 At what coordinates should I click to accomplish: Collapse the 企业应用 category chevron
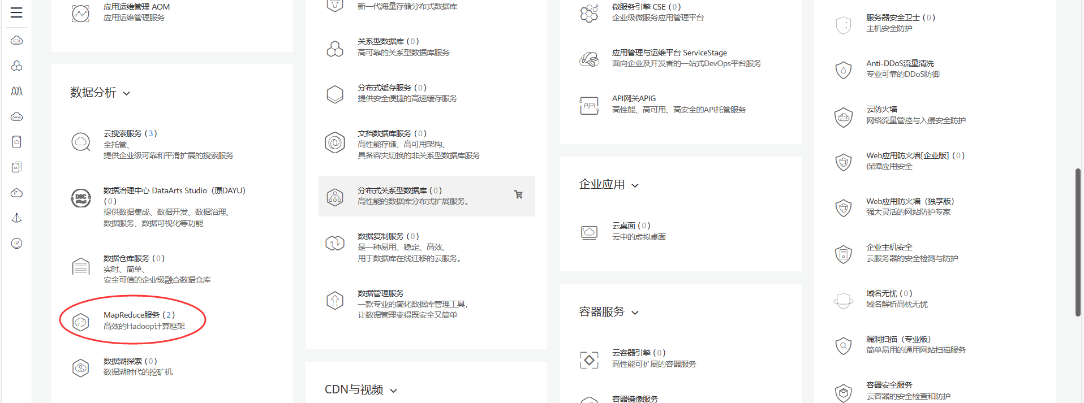coord(635,185)
